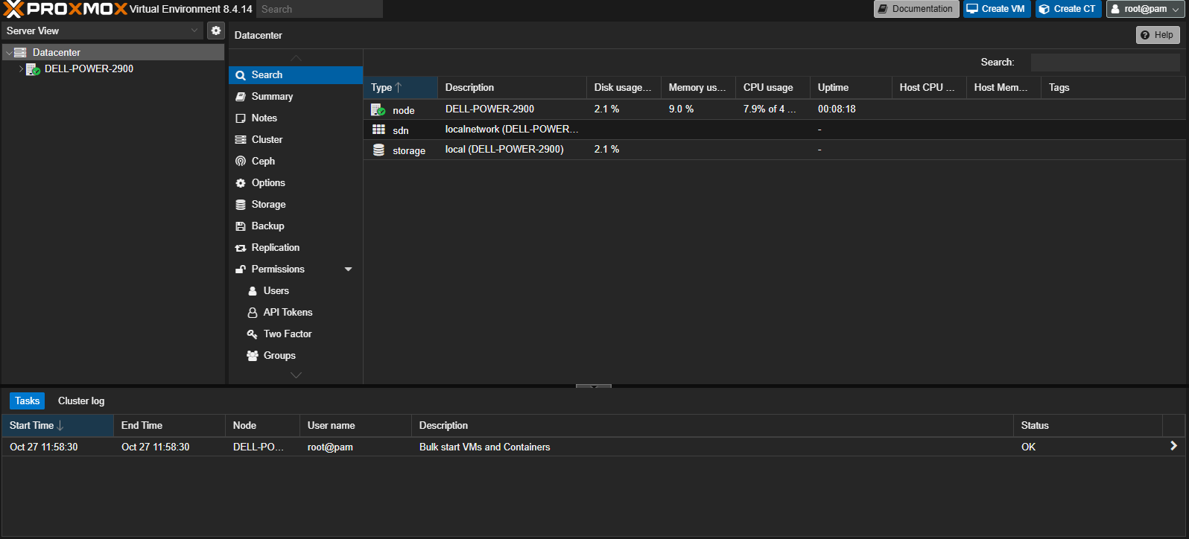Open the Storage configuration
This screenshot has height=539, width=1189.
pyautogui.click(x=268, y=205)
